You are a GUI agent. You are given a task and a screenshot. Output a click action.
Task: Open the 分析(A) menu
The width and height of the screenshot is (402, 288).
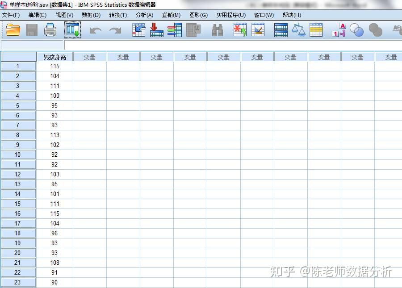point(143,15)
